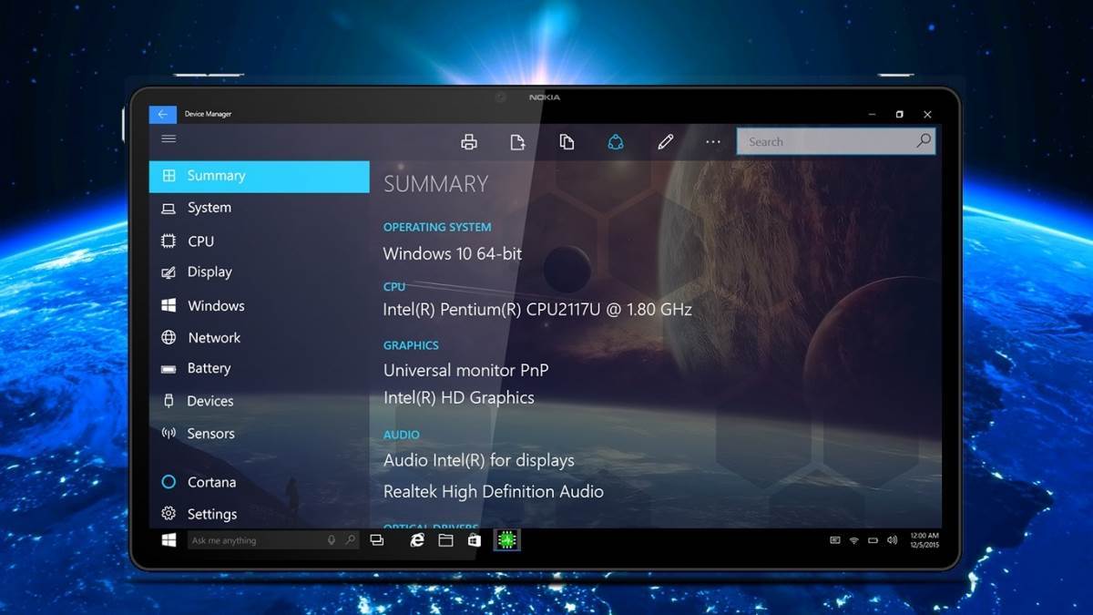Screen dimensions: 1093x615
Task: Go to the Display section
Action: 209,272
